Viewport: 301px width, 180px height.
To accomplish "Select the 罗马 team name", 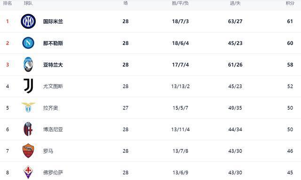I will [x=48, y=151].
